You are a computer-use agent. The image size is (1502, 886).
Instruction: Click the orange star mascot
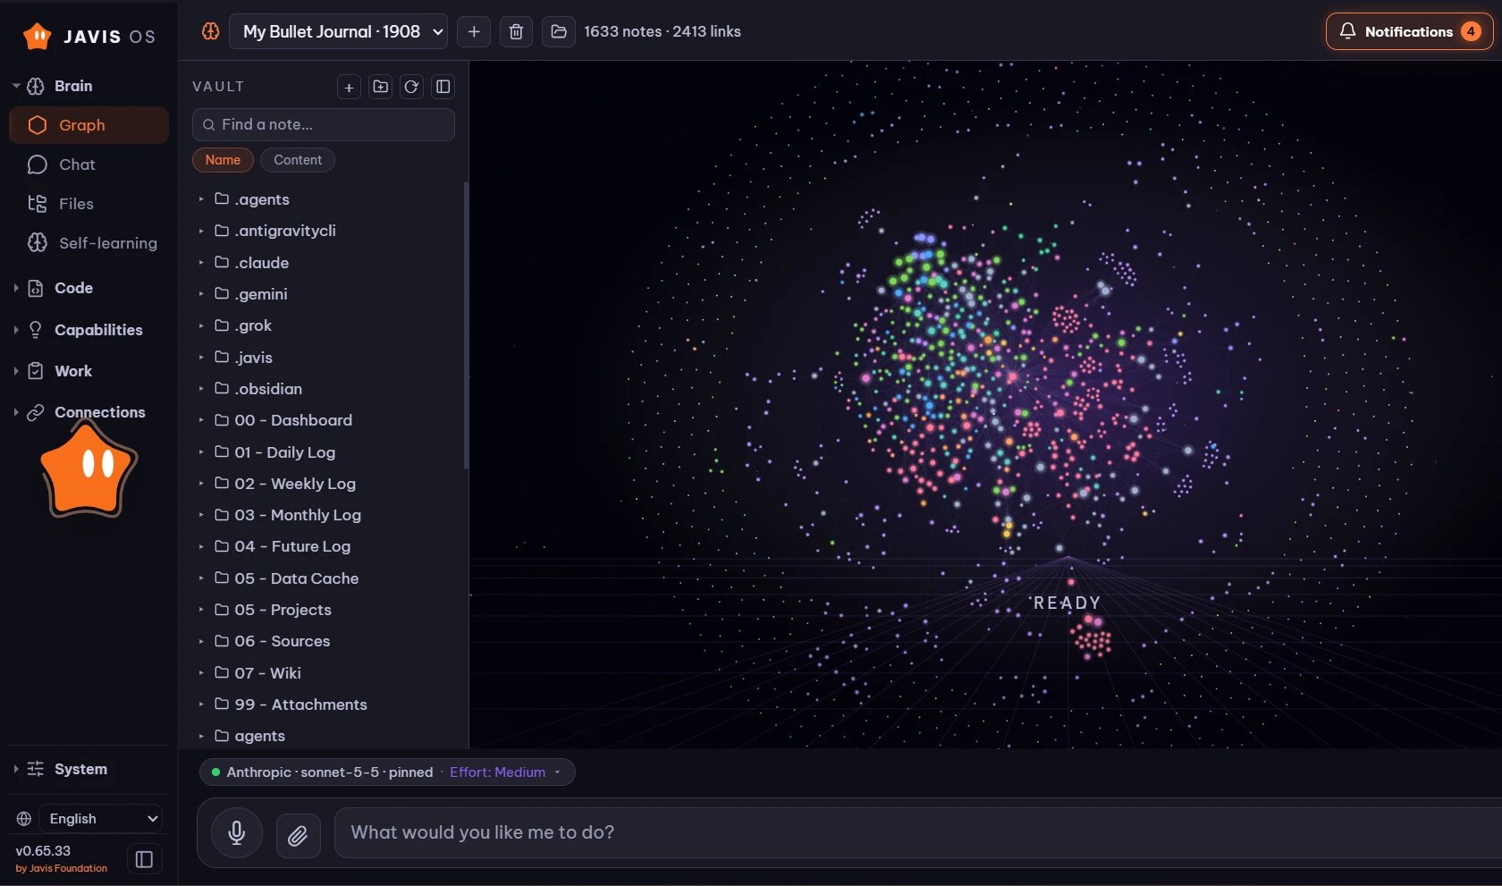pyautogui.click(x=88, y=469)
